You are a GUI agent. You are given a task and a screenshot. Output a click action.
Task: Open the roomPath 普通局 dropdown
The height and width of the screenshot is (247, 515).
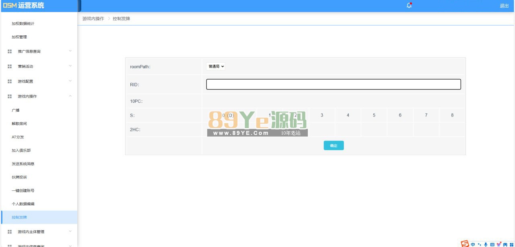(216, 66)
